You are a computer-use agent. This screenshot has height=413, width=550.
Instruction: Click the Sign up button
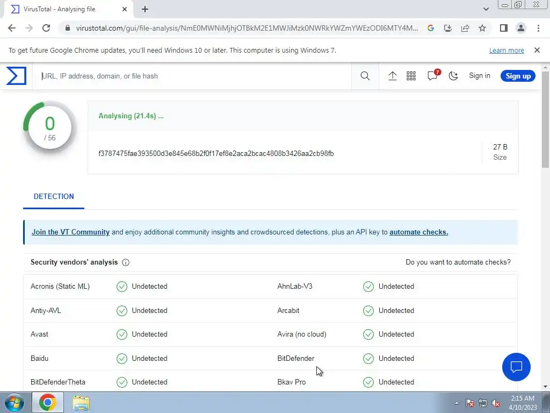click(518, 76)
